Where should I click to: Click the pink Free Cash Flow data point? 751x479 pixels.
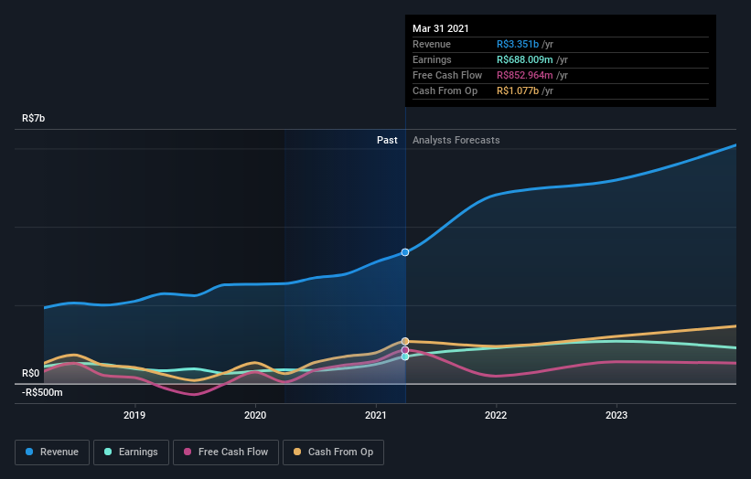click(x=405, y=350)
